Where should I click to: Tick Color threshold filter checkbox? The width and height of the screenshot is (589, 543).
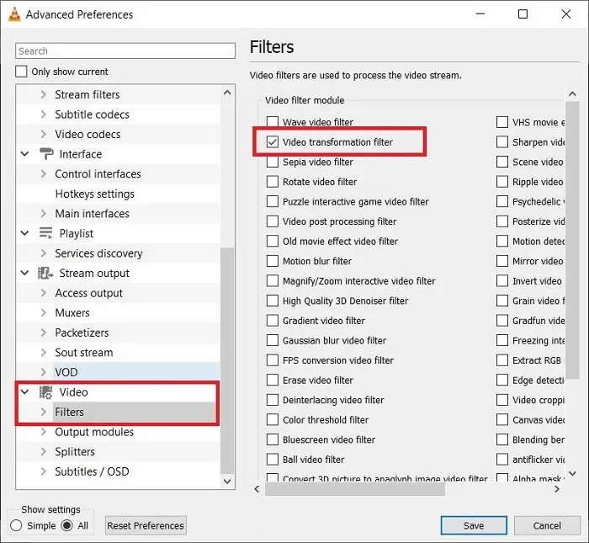point(273,419)
